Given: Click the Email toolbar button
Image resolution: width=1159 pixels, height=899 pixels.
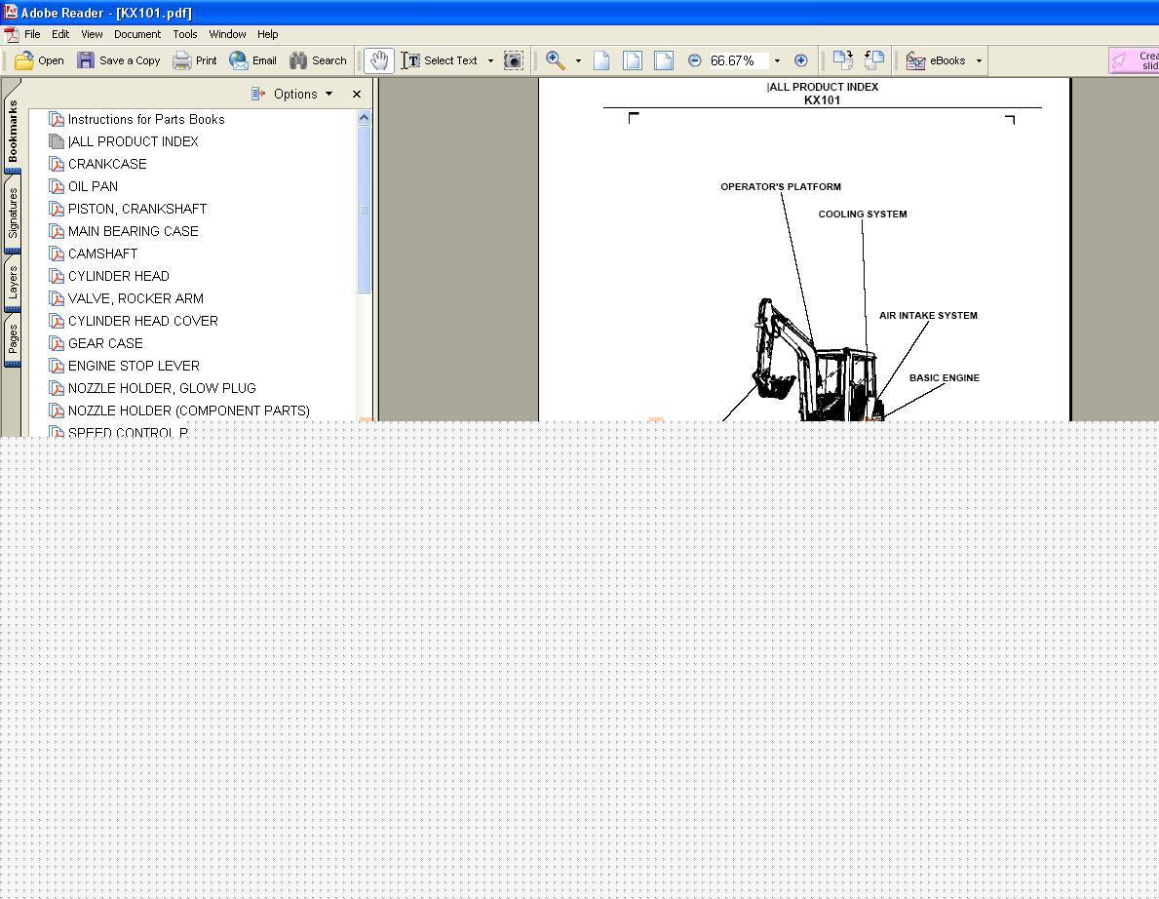Looking at the screenshot, I should click(252, 60).
